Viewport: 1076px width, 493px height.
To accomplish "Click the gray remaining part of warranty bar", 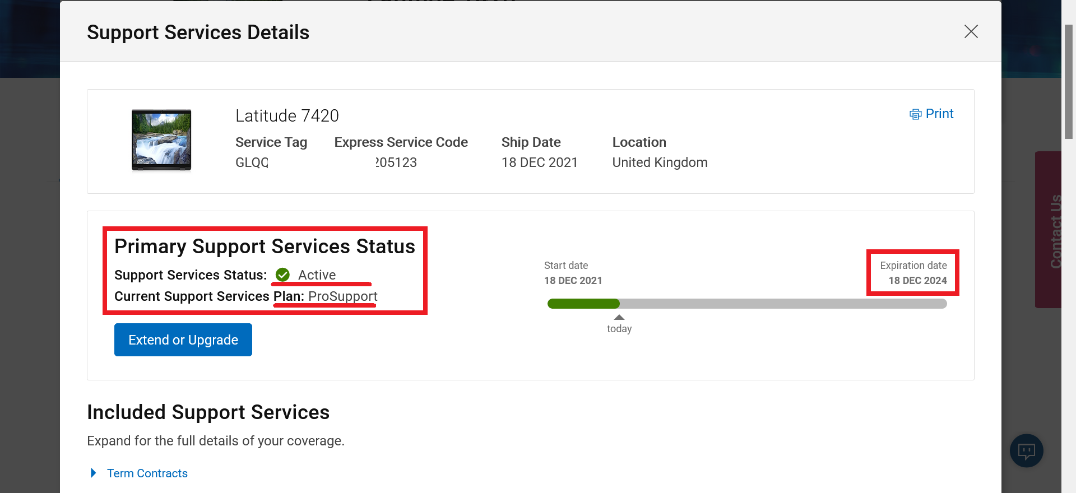I will coord(785,304).
